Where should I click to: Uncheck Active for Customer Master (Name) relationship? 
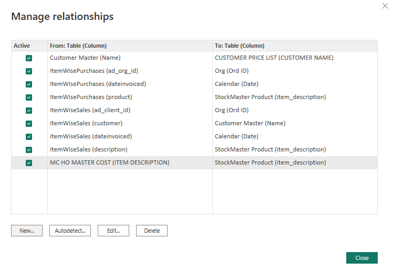pyautogui.click(x=29, y=58)
